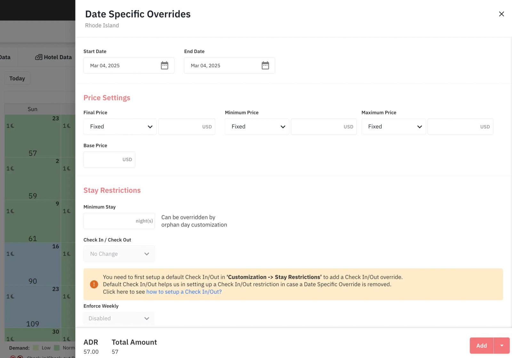Click the End Date field Mar 04, 2025

(x=229, y=66)
